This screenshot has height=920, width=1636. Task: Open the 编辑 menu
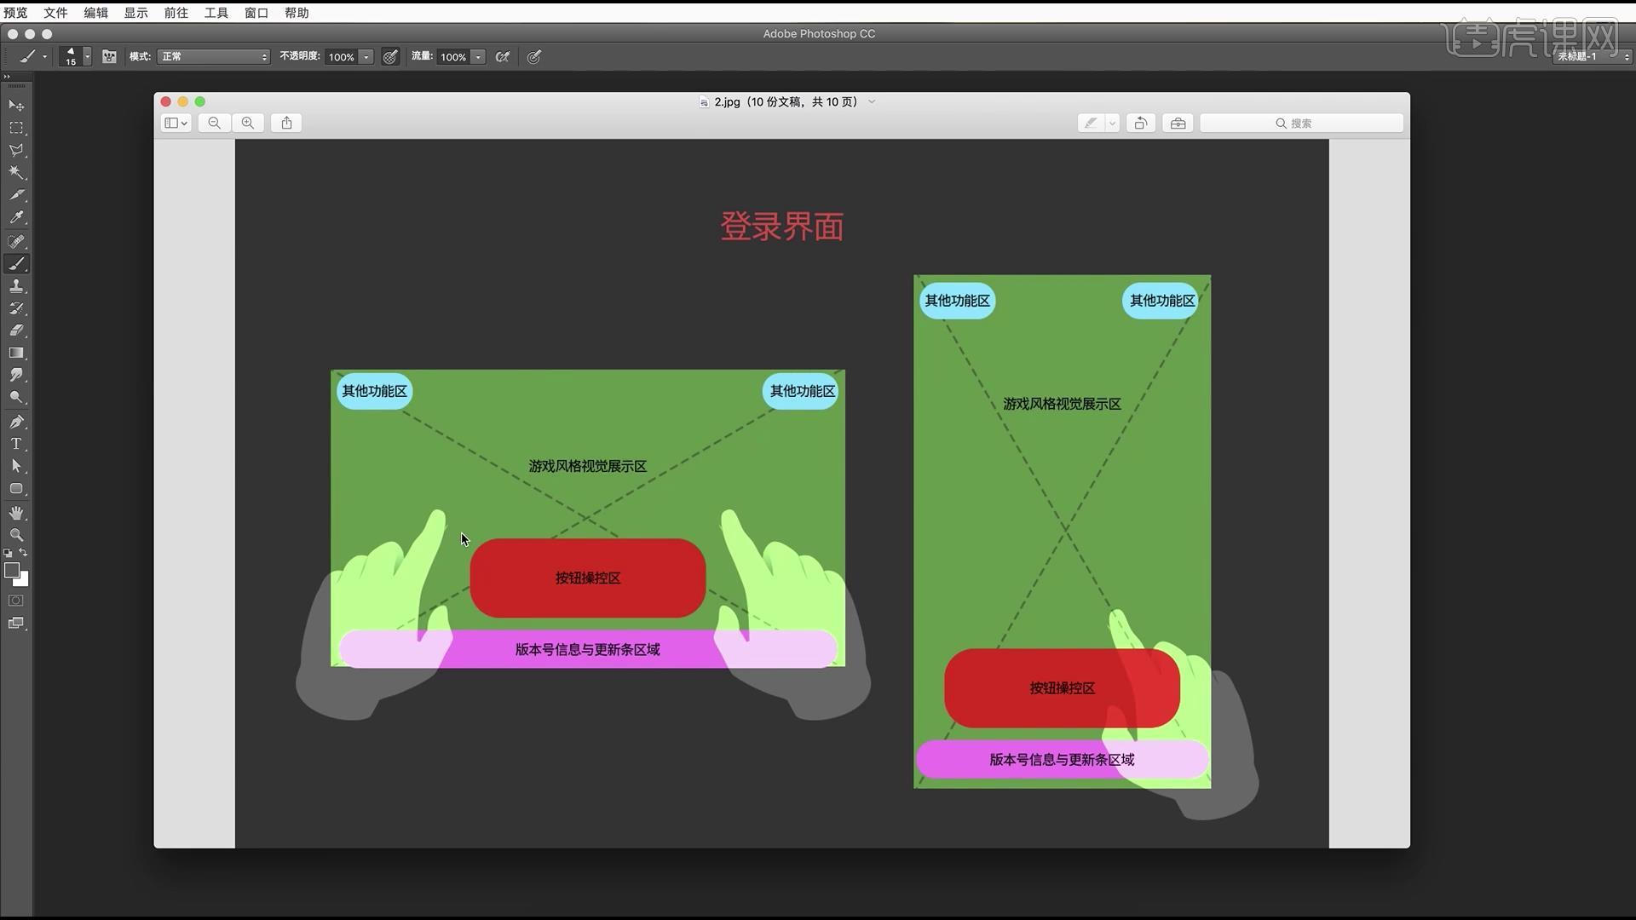pyautogui.click(x=95, y=13)
